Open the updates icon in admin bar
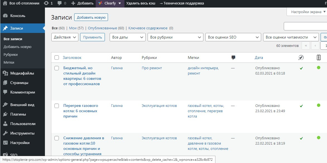 coord(46,3)
